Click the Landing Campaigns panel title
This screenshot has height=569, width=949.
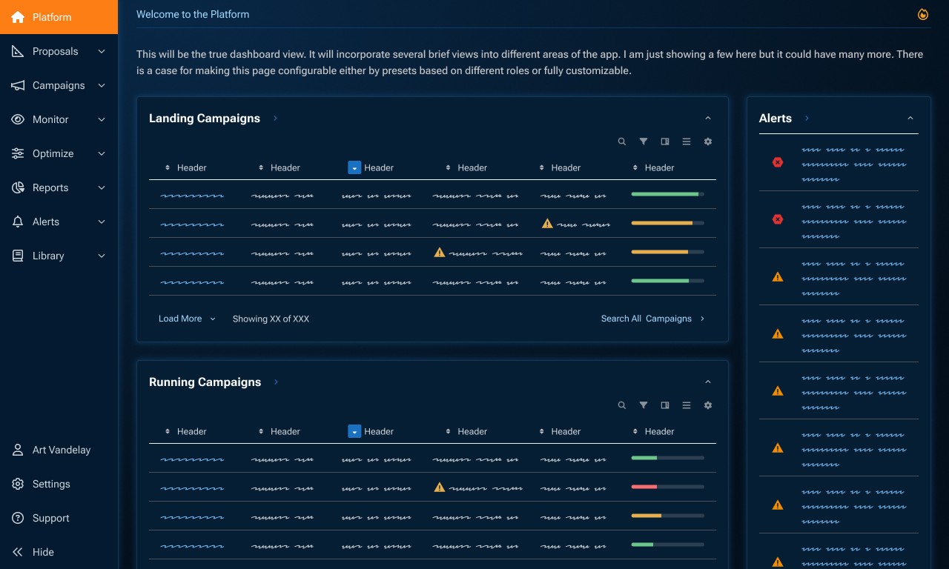coord(205,119)
